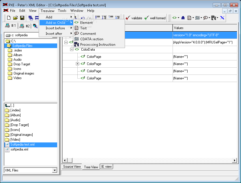Click the cascade windows toolbar icon

(x=31, y=18)
